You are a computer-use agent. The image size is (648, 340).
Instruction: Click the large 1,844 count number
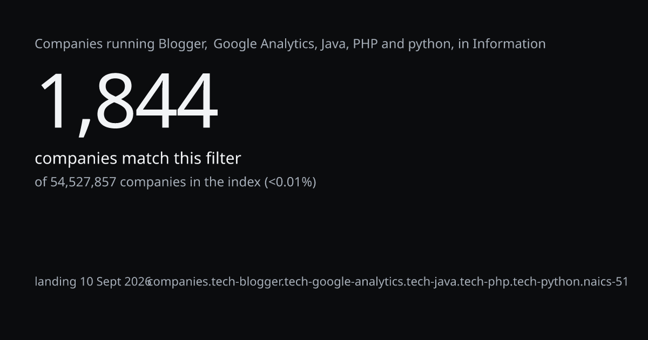pyautogui.click(x=127, y=101)
